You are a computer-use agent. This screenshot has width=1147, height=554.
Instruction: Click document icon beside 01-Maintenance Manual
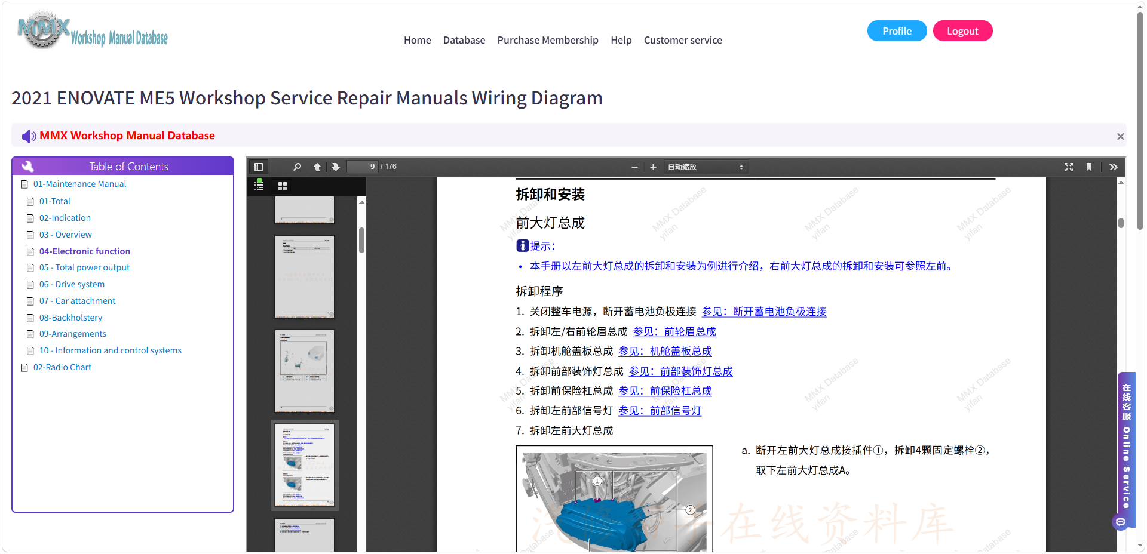click(24, 184)
